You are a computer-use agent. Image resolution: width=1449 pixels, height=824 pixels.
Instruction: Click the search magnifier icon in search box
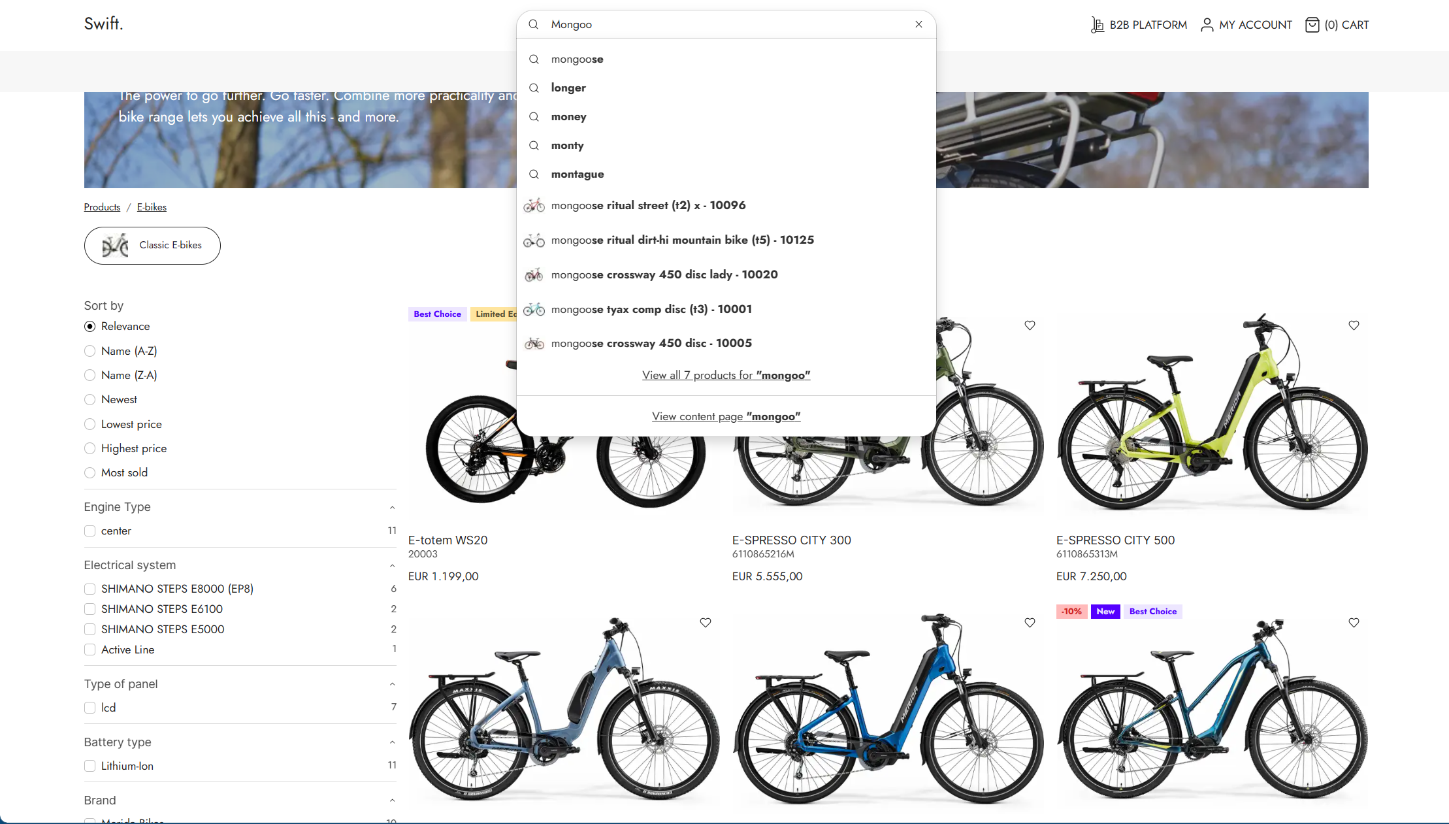pyautogui.click(x=534, y=24)
